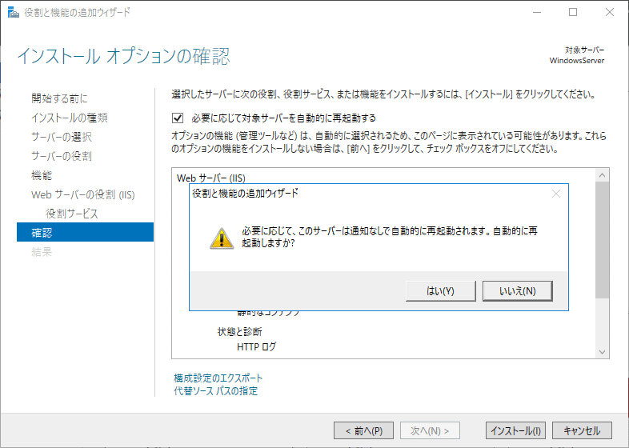Select 役割サービス step in sidebar
Image resolution: width=629 pixels, height=448 pixels.
tap(72, 214)
